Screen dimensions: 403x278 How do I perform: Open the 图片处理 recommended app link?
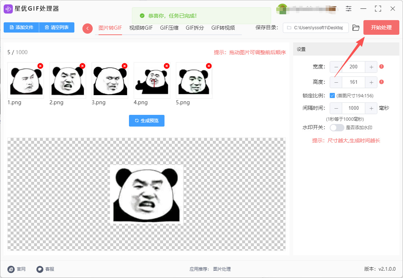[x=222, y=269]
